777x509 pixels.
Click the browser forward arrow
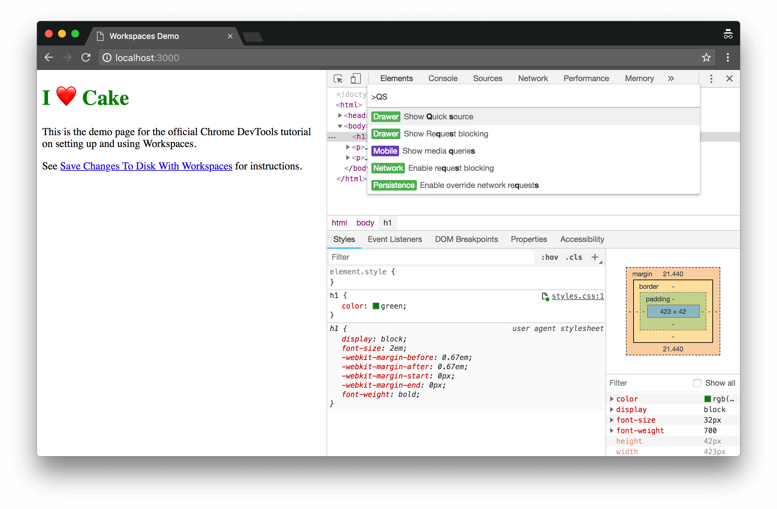(67, 57)
